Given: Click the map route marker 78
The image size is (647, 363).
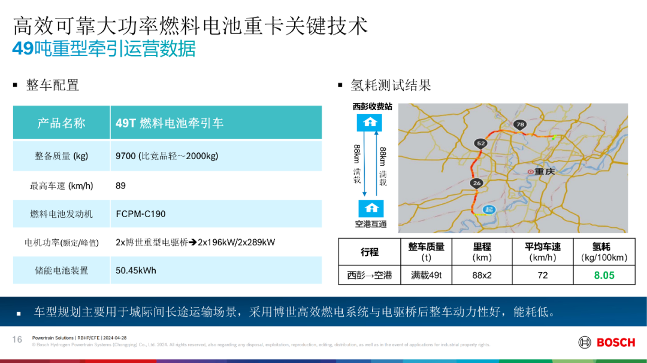Looking at the screenshot, I should (x=520, y=125).
